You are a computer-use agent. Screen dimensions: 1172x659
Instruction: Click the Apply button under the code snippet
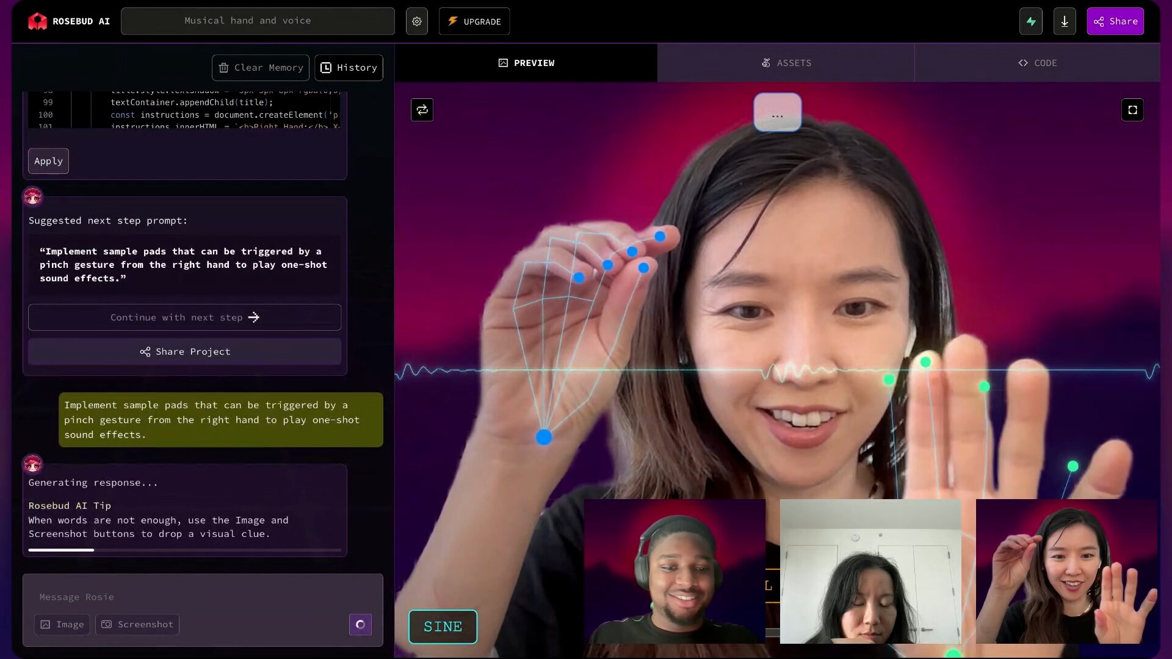(x=48, y=160)
